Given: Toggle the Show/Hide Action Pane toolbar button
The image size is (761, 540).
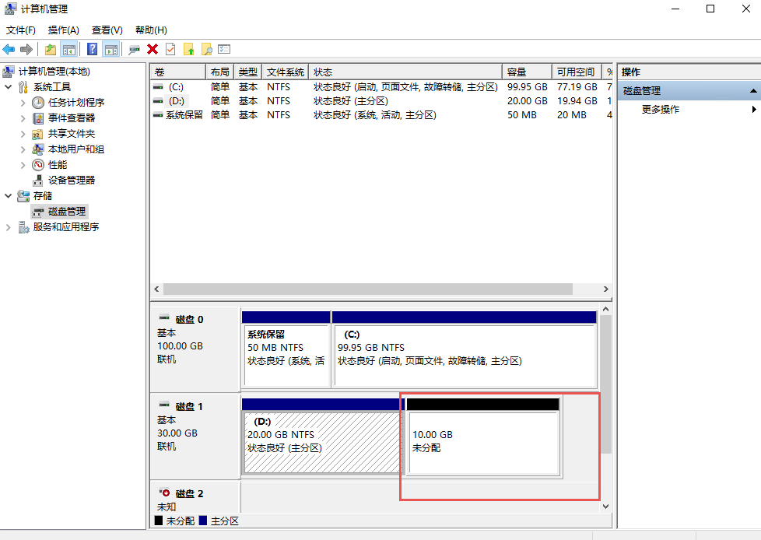Looking at the screenshot, I should tap(111, 50).
